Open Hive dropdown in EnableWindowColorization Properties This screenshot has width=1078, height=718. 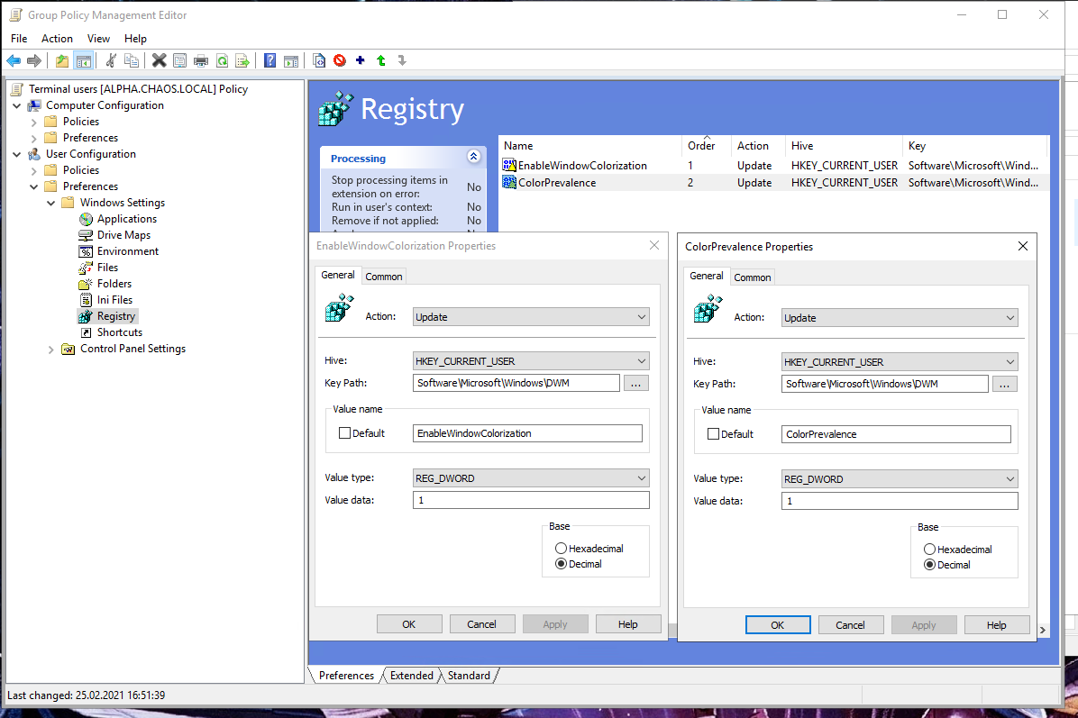(531, 360)
